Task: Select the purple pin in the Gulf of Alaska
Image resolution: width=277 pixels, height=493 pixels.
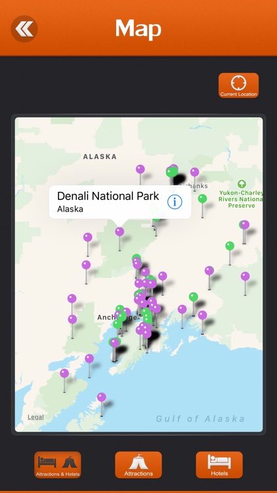Action: click(x=102, y=397)
